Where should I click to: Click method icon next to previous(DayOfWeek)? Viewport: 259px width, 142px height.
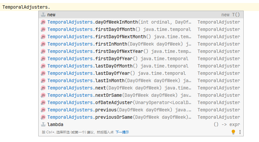pos(43,110)
